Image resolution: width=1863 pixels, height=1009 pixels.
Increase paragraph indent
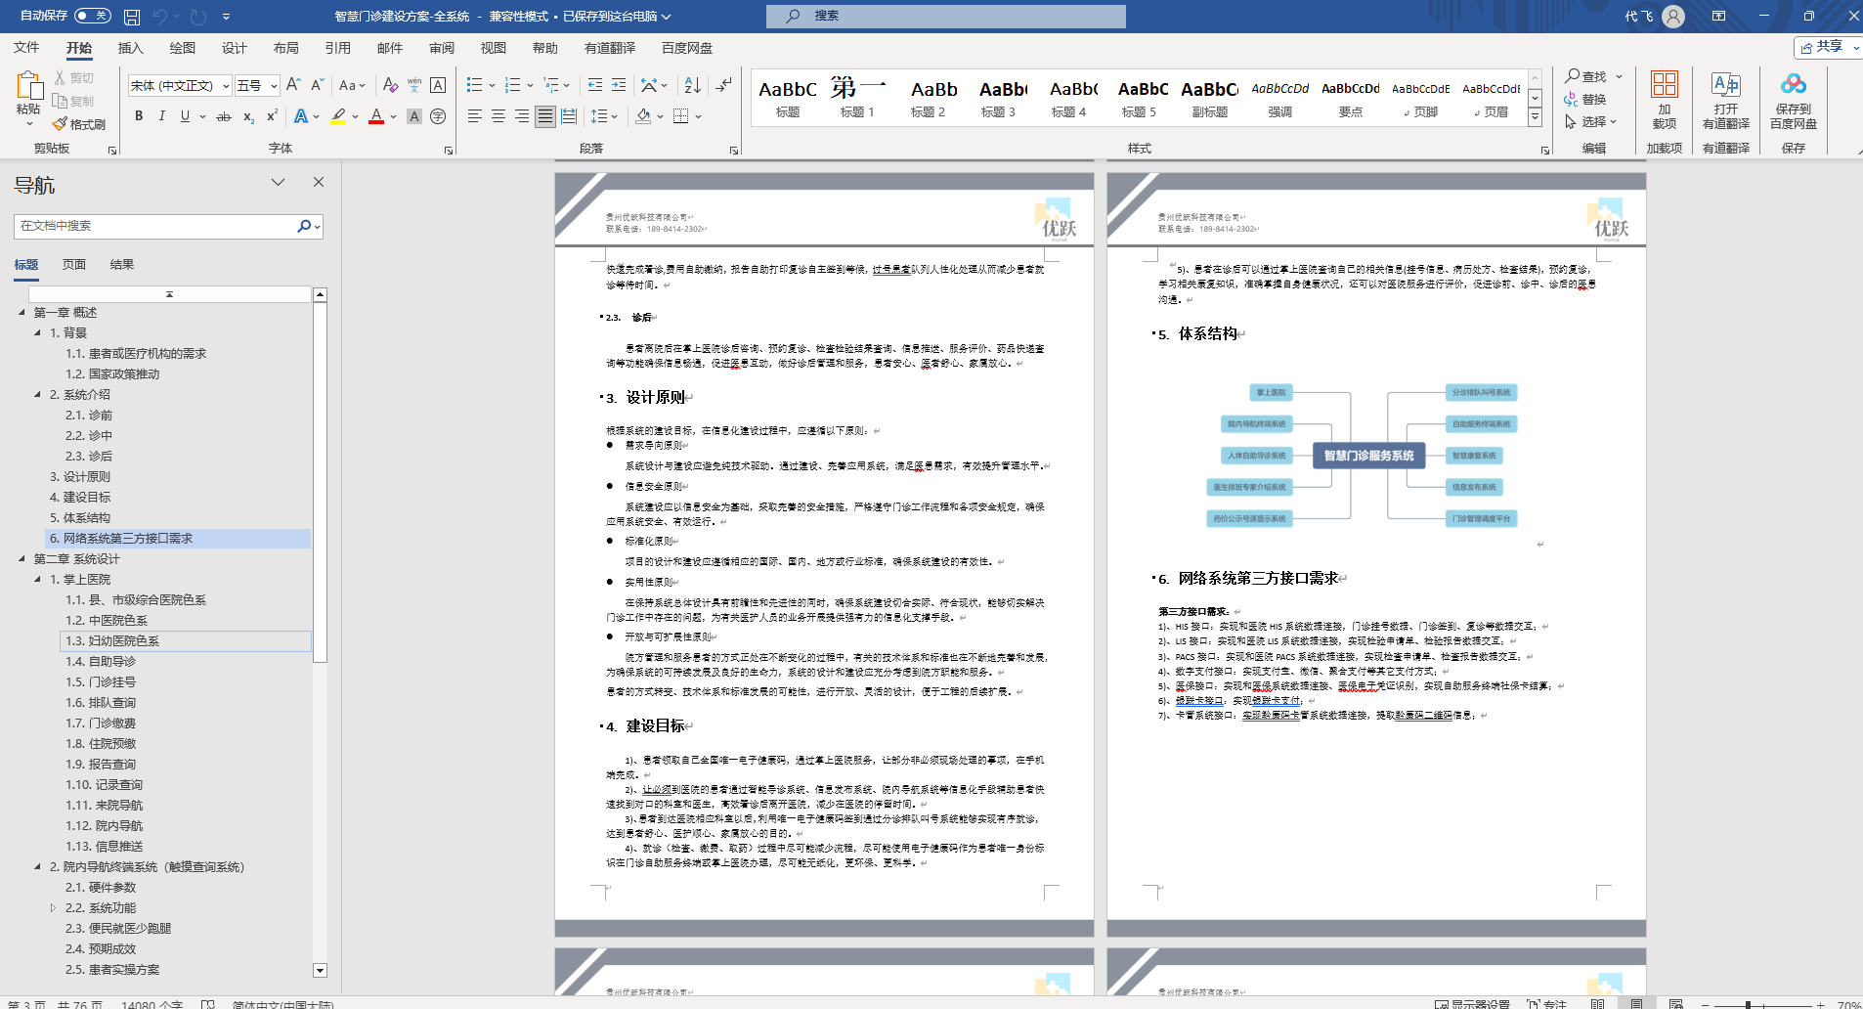tap(619, 85)
